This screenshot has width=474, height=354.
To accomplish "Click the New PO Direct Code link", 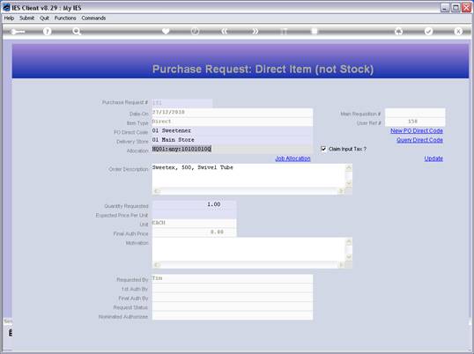I will (x=417, y=130).
